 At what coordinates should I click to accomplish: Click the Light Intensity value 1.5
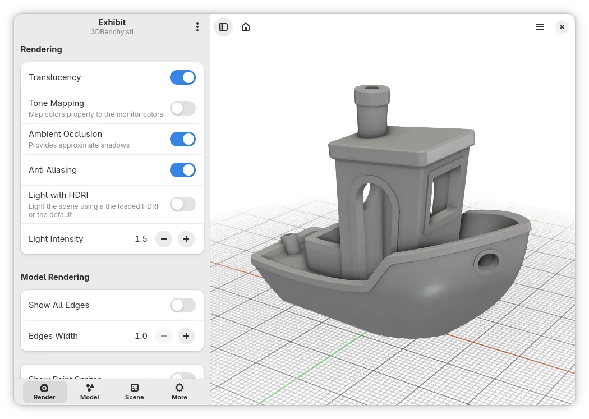click(x=141, y=239)
